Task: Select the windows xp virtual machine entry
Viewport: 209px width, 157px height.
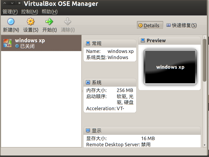Action: coord(41,43)
